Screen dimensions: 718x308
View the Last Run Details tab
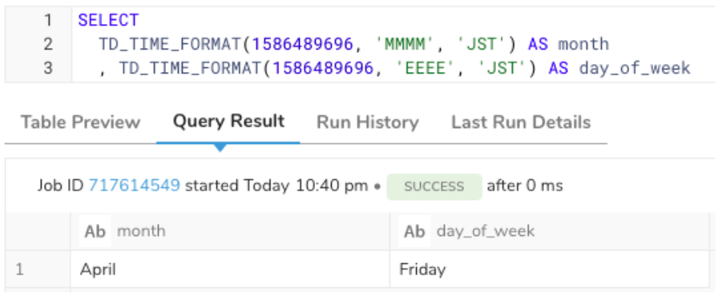click(x=521, y=122)
